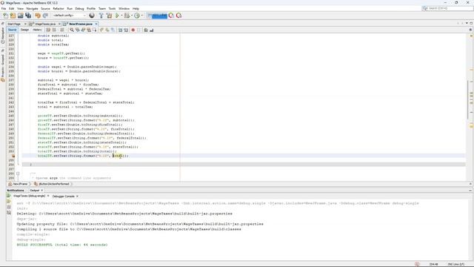Switch to the Start Page tab
Image resolution: width=474 pixels, height=267 pixels.
pyautogui.click(x=14, y=24)
